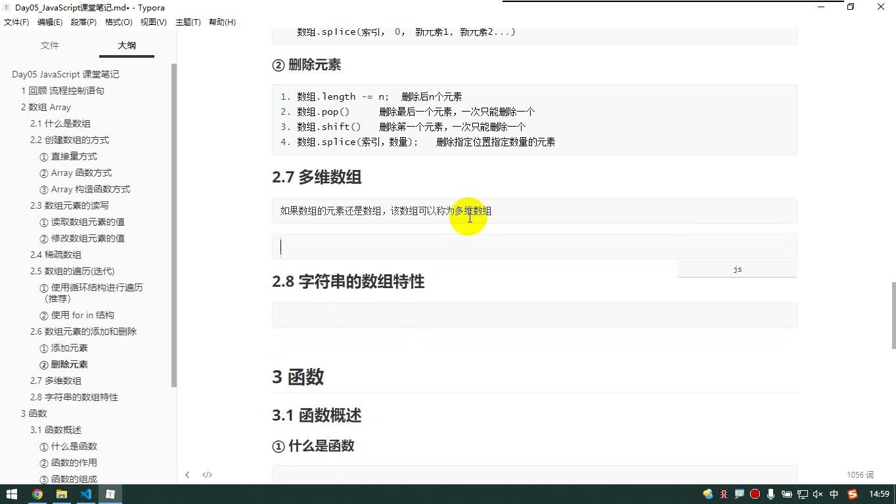
Task: Jump to outline item ② 删除元素
Action: [x=64, y=364]
